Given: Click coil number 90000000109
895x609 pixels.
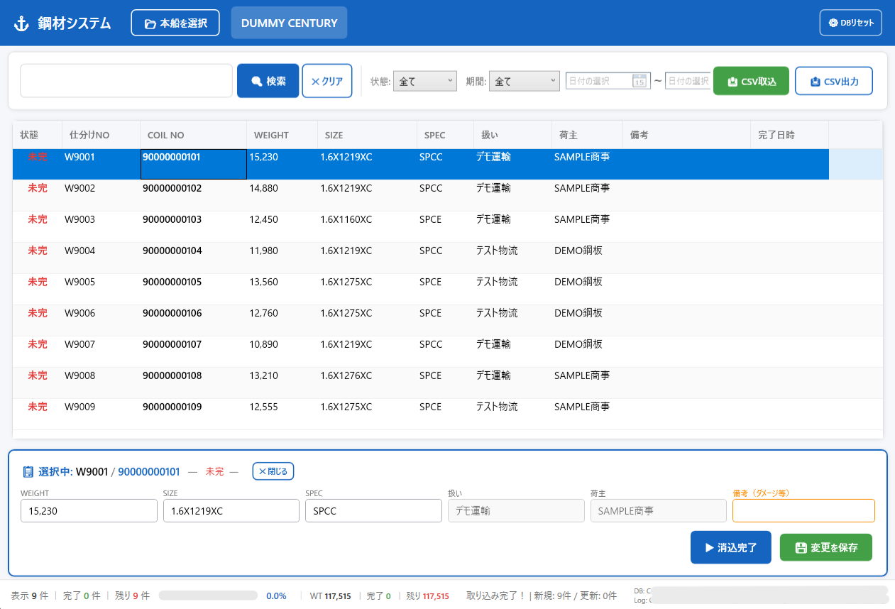Looking at the screenshot, I should click(x=172, y=407).
